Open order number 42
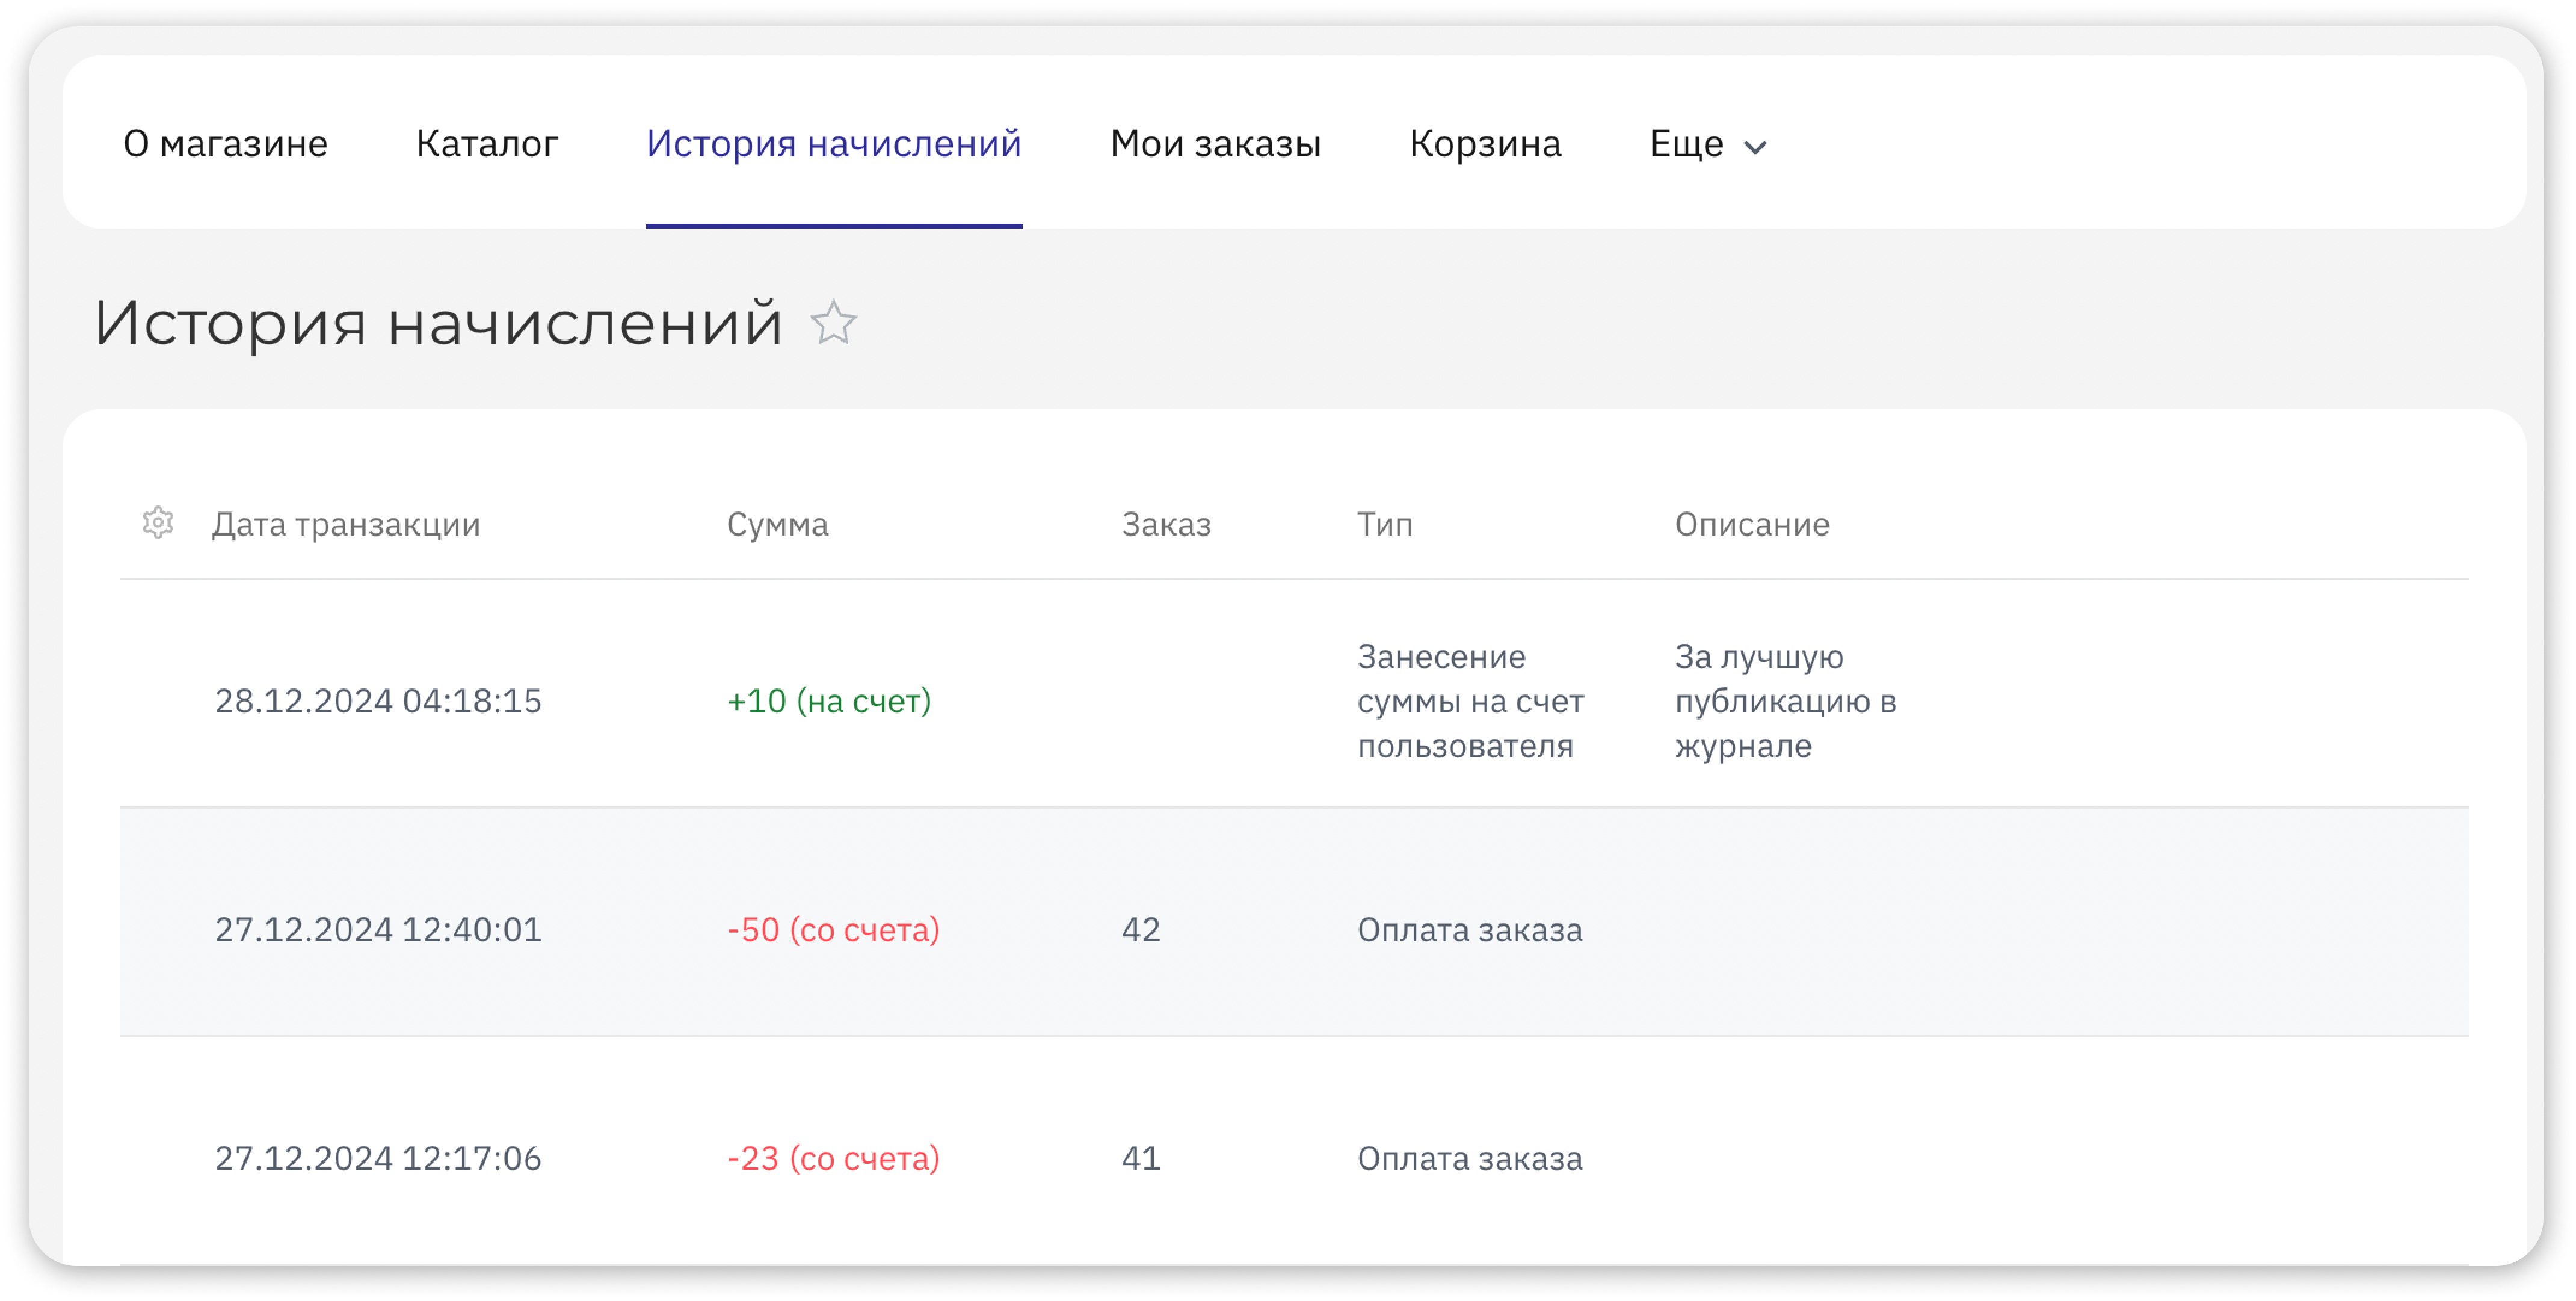2576x1301 pixels. pyautogui.click(x=1141, y=930)
